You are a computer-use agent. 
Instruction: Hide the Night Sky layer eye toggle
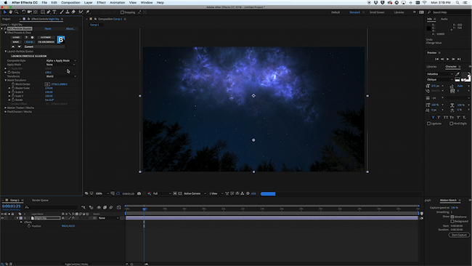pyautogui.click(x=2, y=218)
